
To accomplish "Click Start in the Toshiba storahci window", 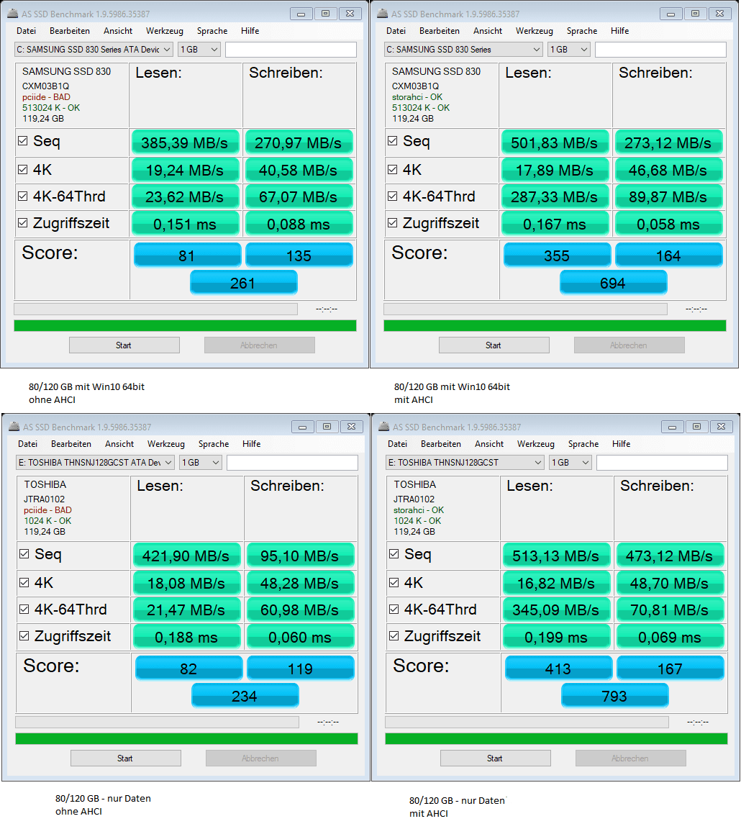I will pyautogui.click(x=495, y=758).
